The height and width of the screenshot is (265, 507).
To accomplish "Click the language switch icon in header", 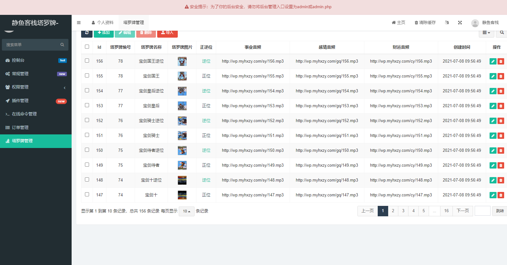I will [x=447, y=23].
